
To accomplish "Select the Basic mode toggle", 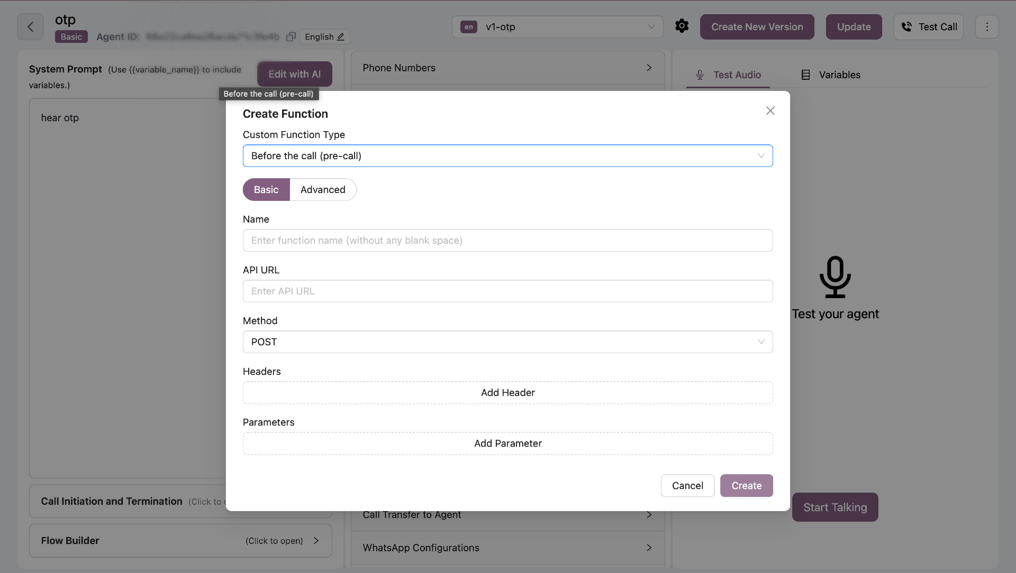I will coord(266,190).
